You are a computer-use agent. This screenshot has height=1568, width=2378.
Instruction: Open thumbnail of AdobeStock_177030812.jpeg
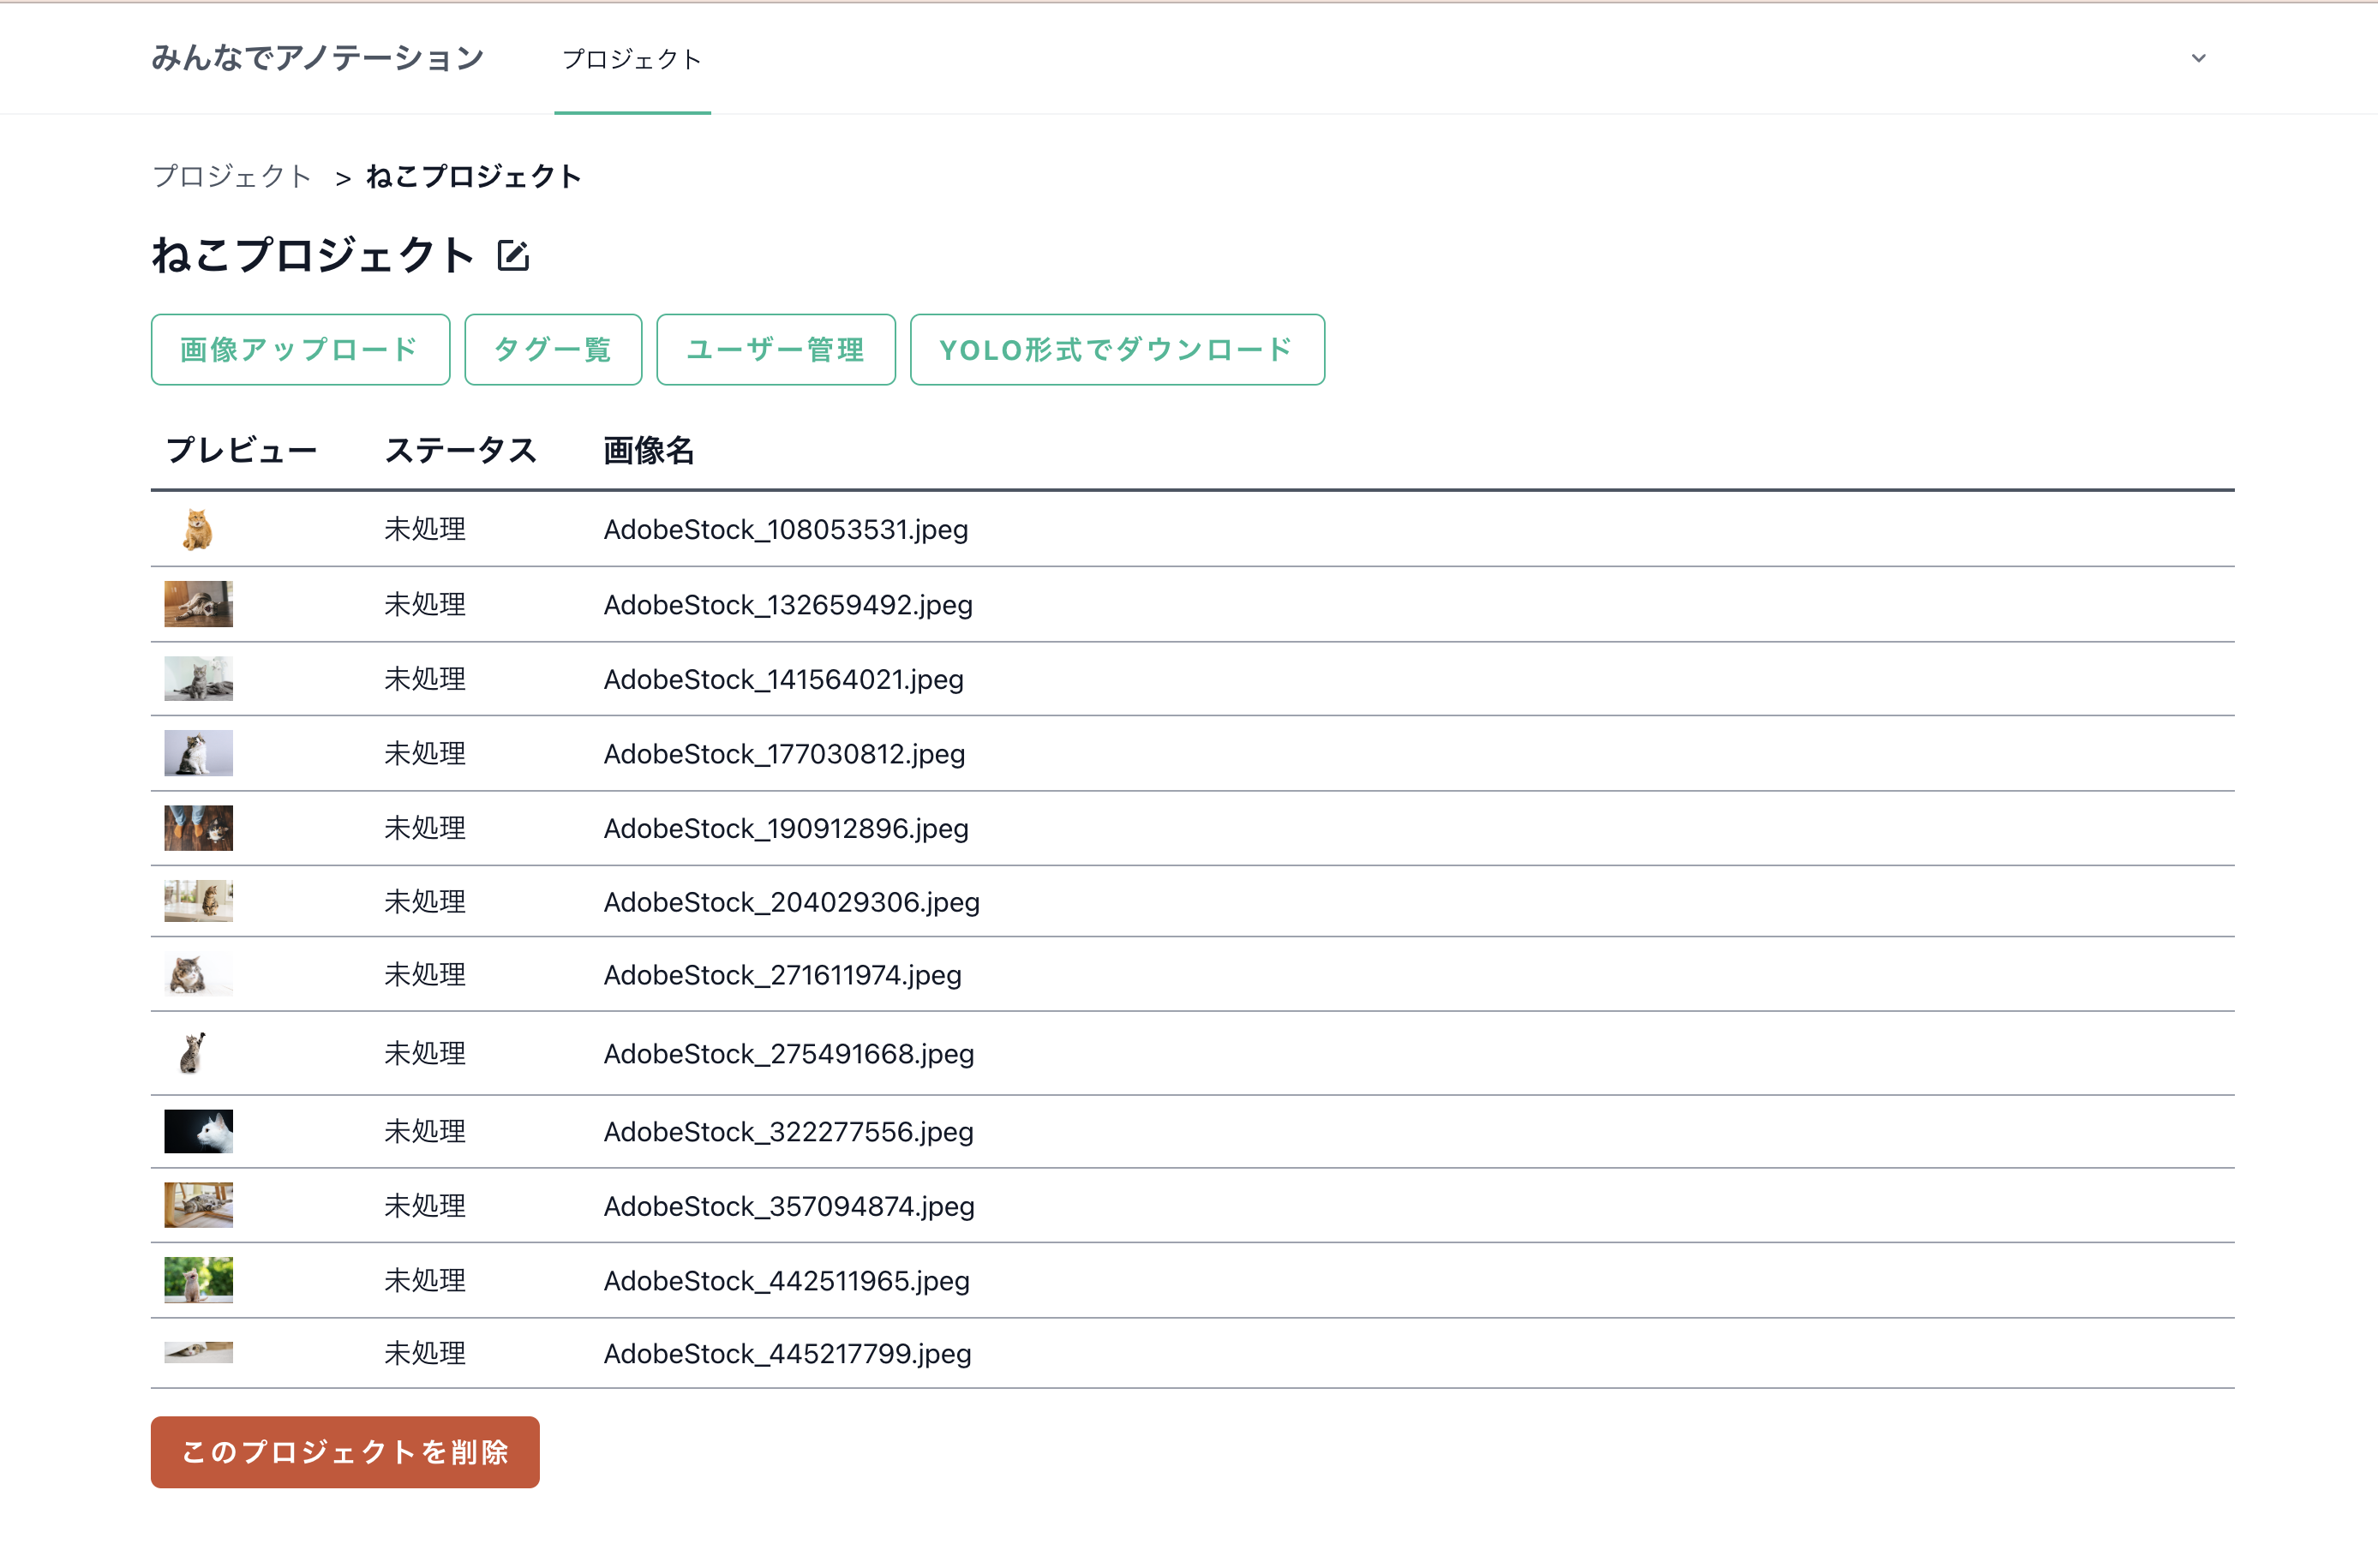click(x=198, y=753)
